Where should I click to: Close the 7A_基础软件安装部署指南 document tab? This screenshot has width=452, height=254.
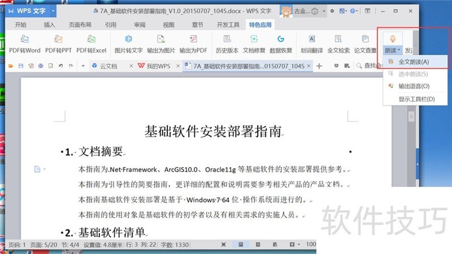(308, 66)
